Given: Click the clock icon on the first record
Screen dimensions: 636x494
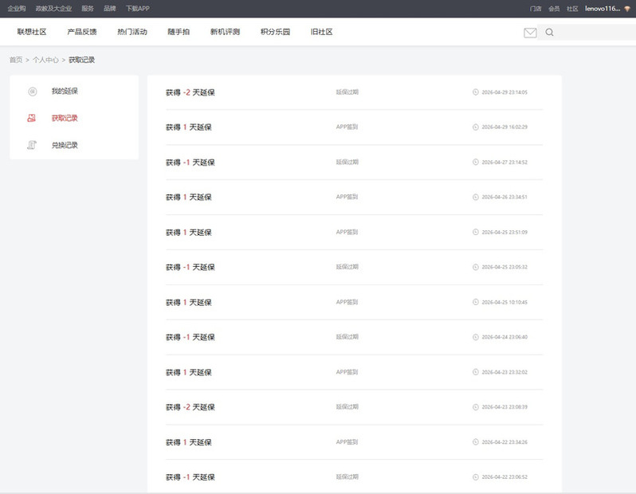Looking at the screenshot, I should [x=475, y=92].
